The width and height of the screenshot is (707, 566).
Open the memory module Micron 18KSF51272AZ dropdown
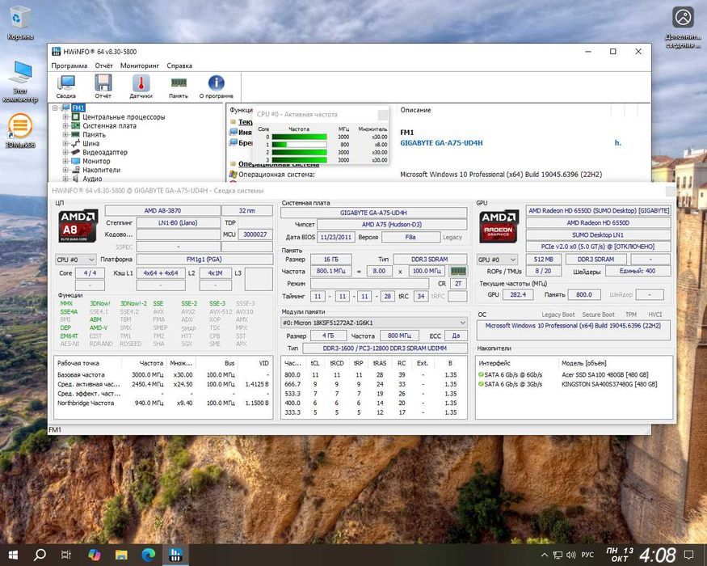click(x=373, y=323)
